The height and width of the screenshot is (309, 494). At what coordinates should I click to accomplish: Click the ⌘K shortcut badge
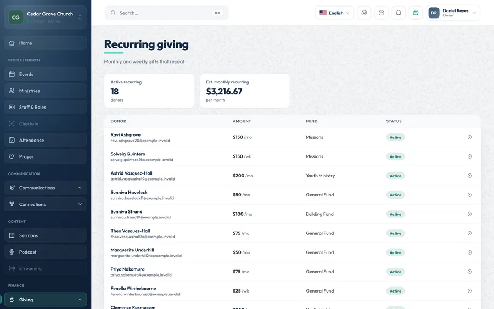coord(217,13)
